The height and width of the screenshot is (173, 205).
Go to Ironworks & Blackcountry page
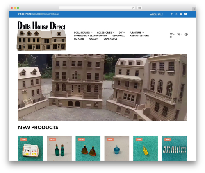pos(91,36)
